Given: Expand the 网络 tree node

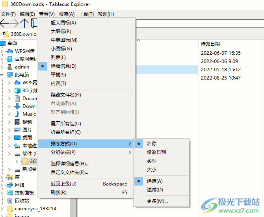Looking at the screenshot, I should [2, 185].
